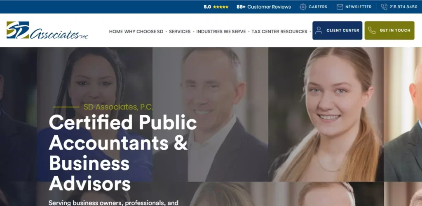
Task: Open the Services menu item
Action: (180, 31)
